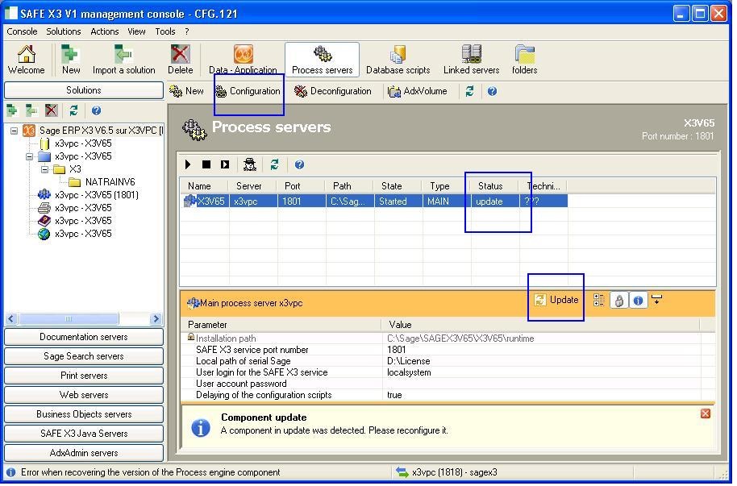Click Import a solution in the toolbar
Image resolution: width=737 pixels, height=486 pixels.
pyautogui.click(x=123, y=60)
